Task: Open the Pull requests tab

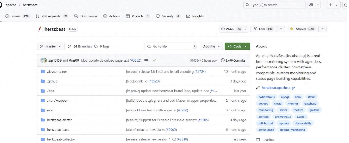Action: [52, 16]
